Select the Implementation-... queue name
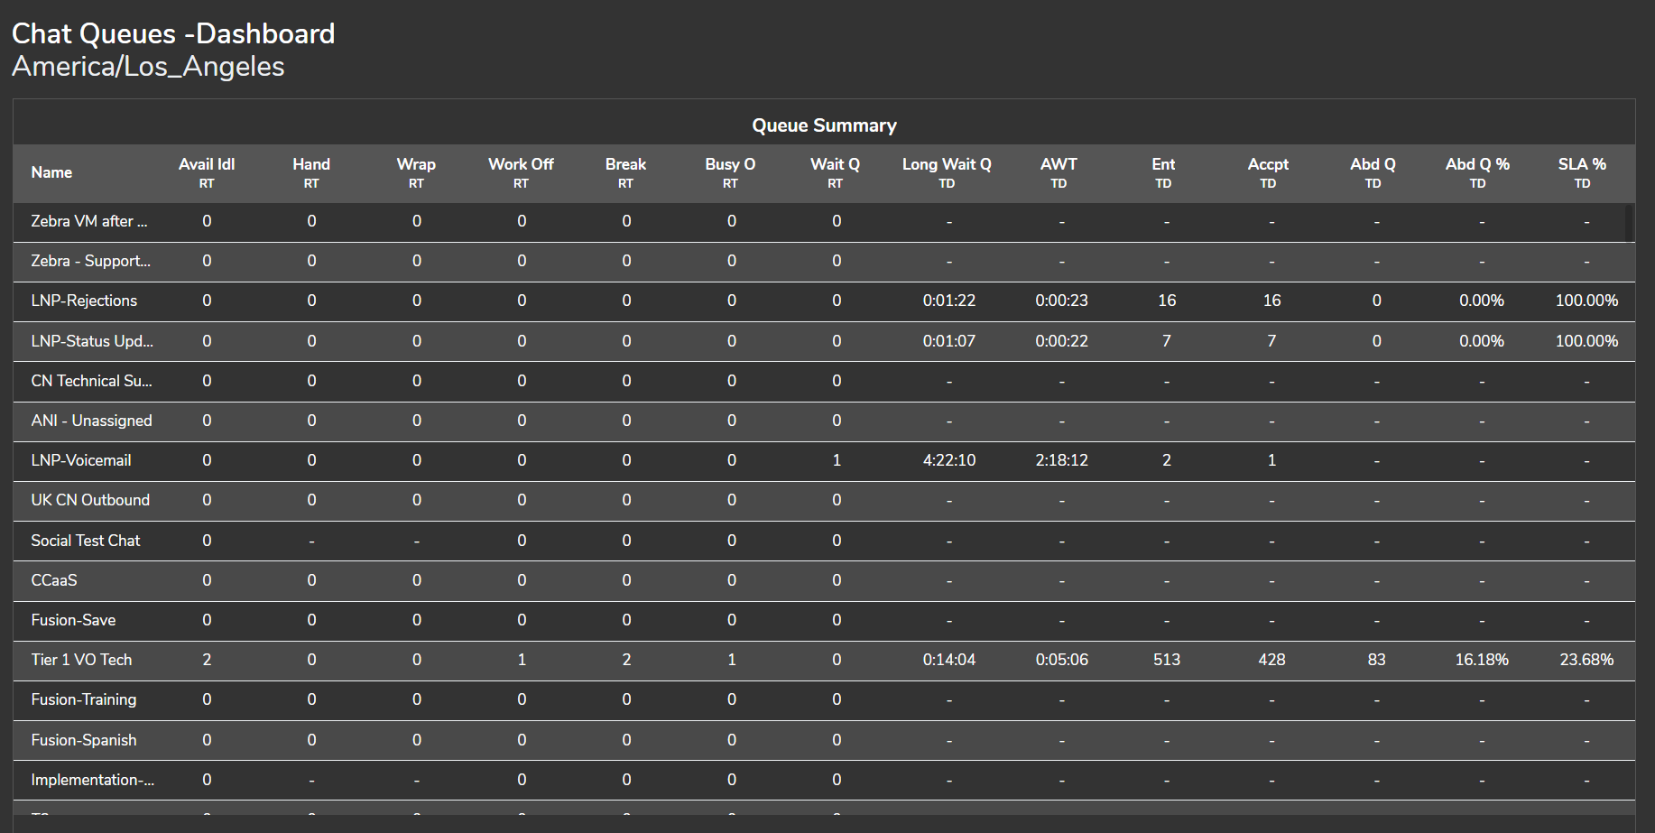 pyautogui.click(x=93, y=780)
